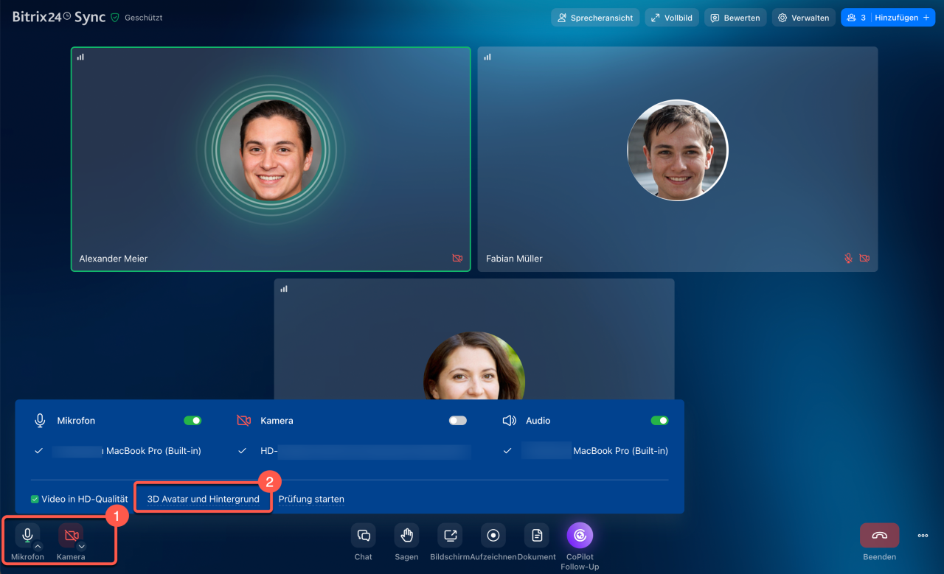Collapse settings with the chevron beside Mikrofon
944x574 pixels.
click(x=38, y=546)
